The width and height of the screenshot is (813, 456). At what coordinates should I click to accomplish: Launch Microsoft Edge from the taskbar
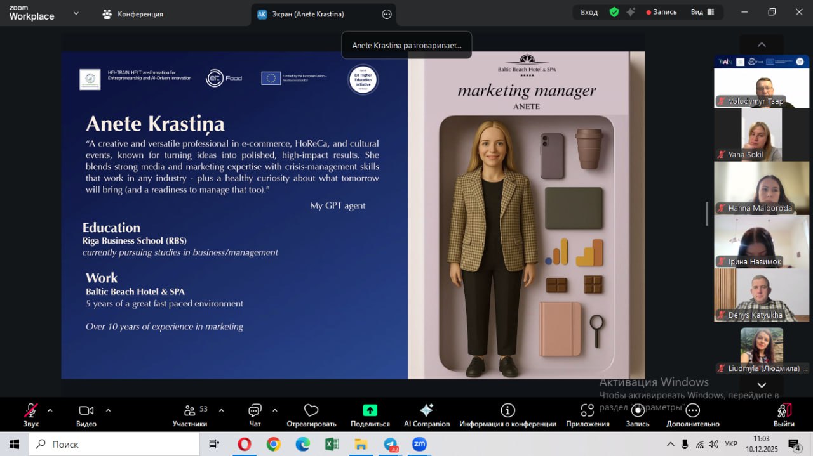(x=302, y=444)
